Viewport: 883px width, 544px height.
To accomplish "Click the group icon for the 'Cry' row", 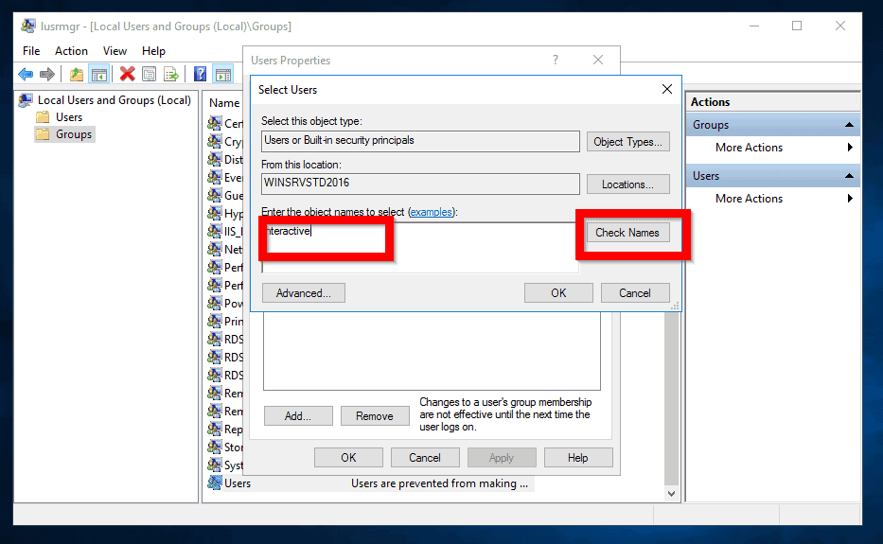I will pos(215,141).
